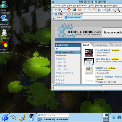Open the Wallpapers category link
Viewport: 122px width, 122px height.
[62, 56]
